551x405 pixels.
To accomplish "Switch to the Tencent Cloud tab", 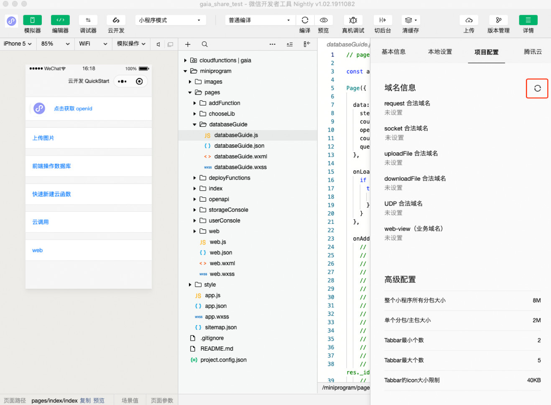I will (x=533, y=52).
